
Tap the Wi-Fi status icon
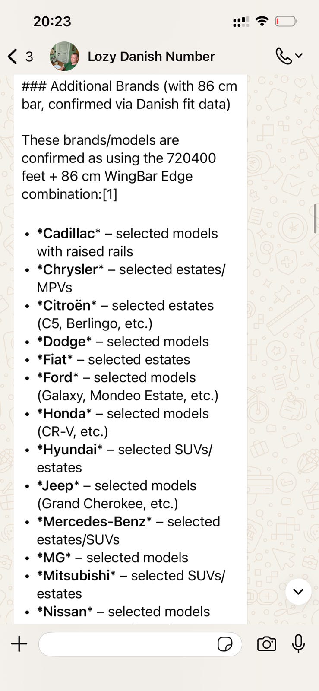click(x=262, y=21)
